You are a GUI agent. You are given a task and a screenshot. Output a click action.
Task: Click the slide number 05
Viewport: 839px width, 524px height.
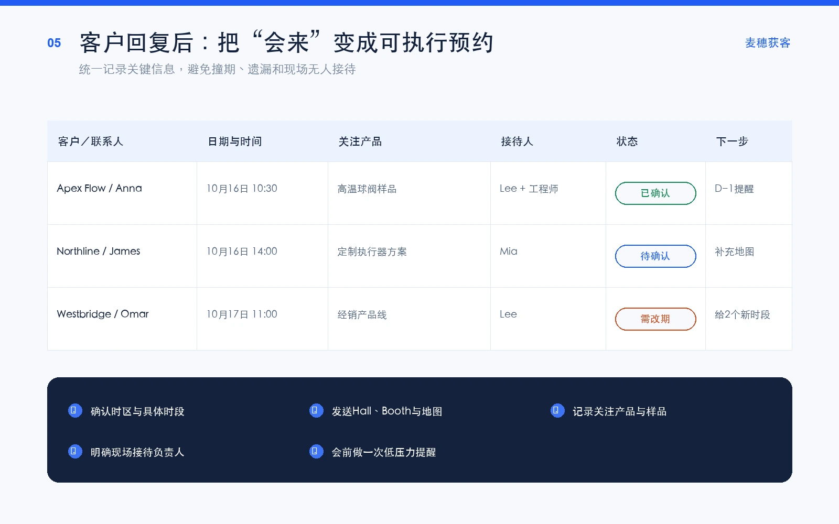tap(54, 43)
